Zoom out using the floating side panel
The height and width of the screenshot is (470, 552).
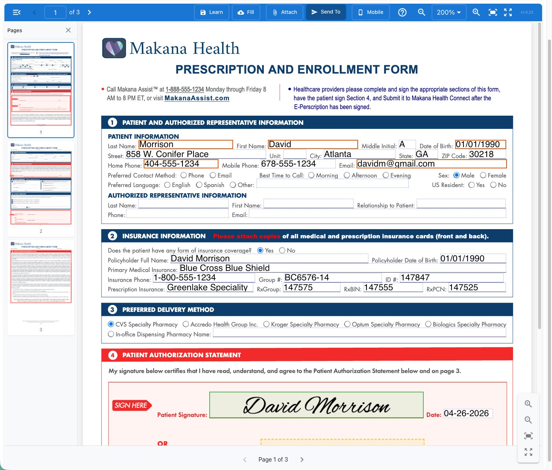pos(528,420)
